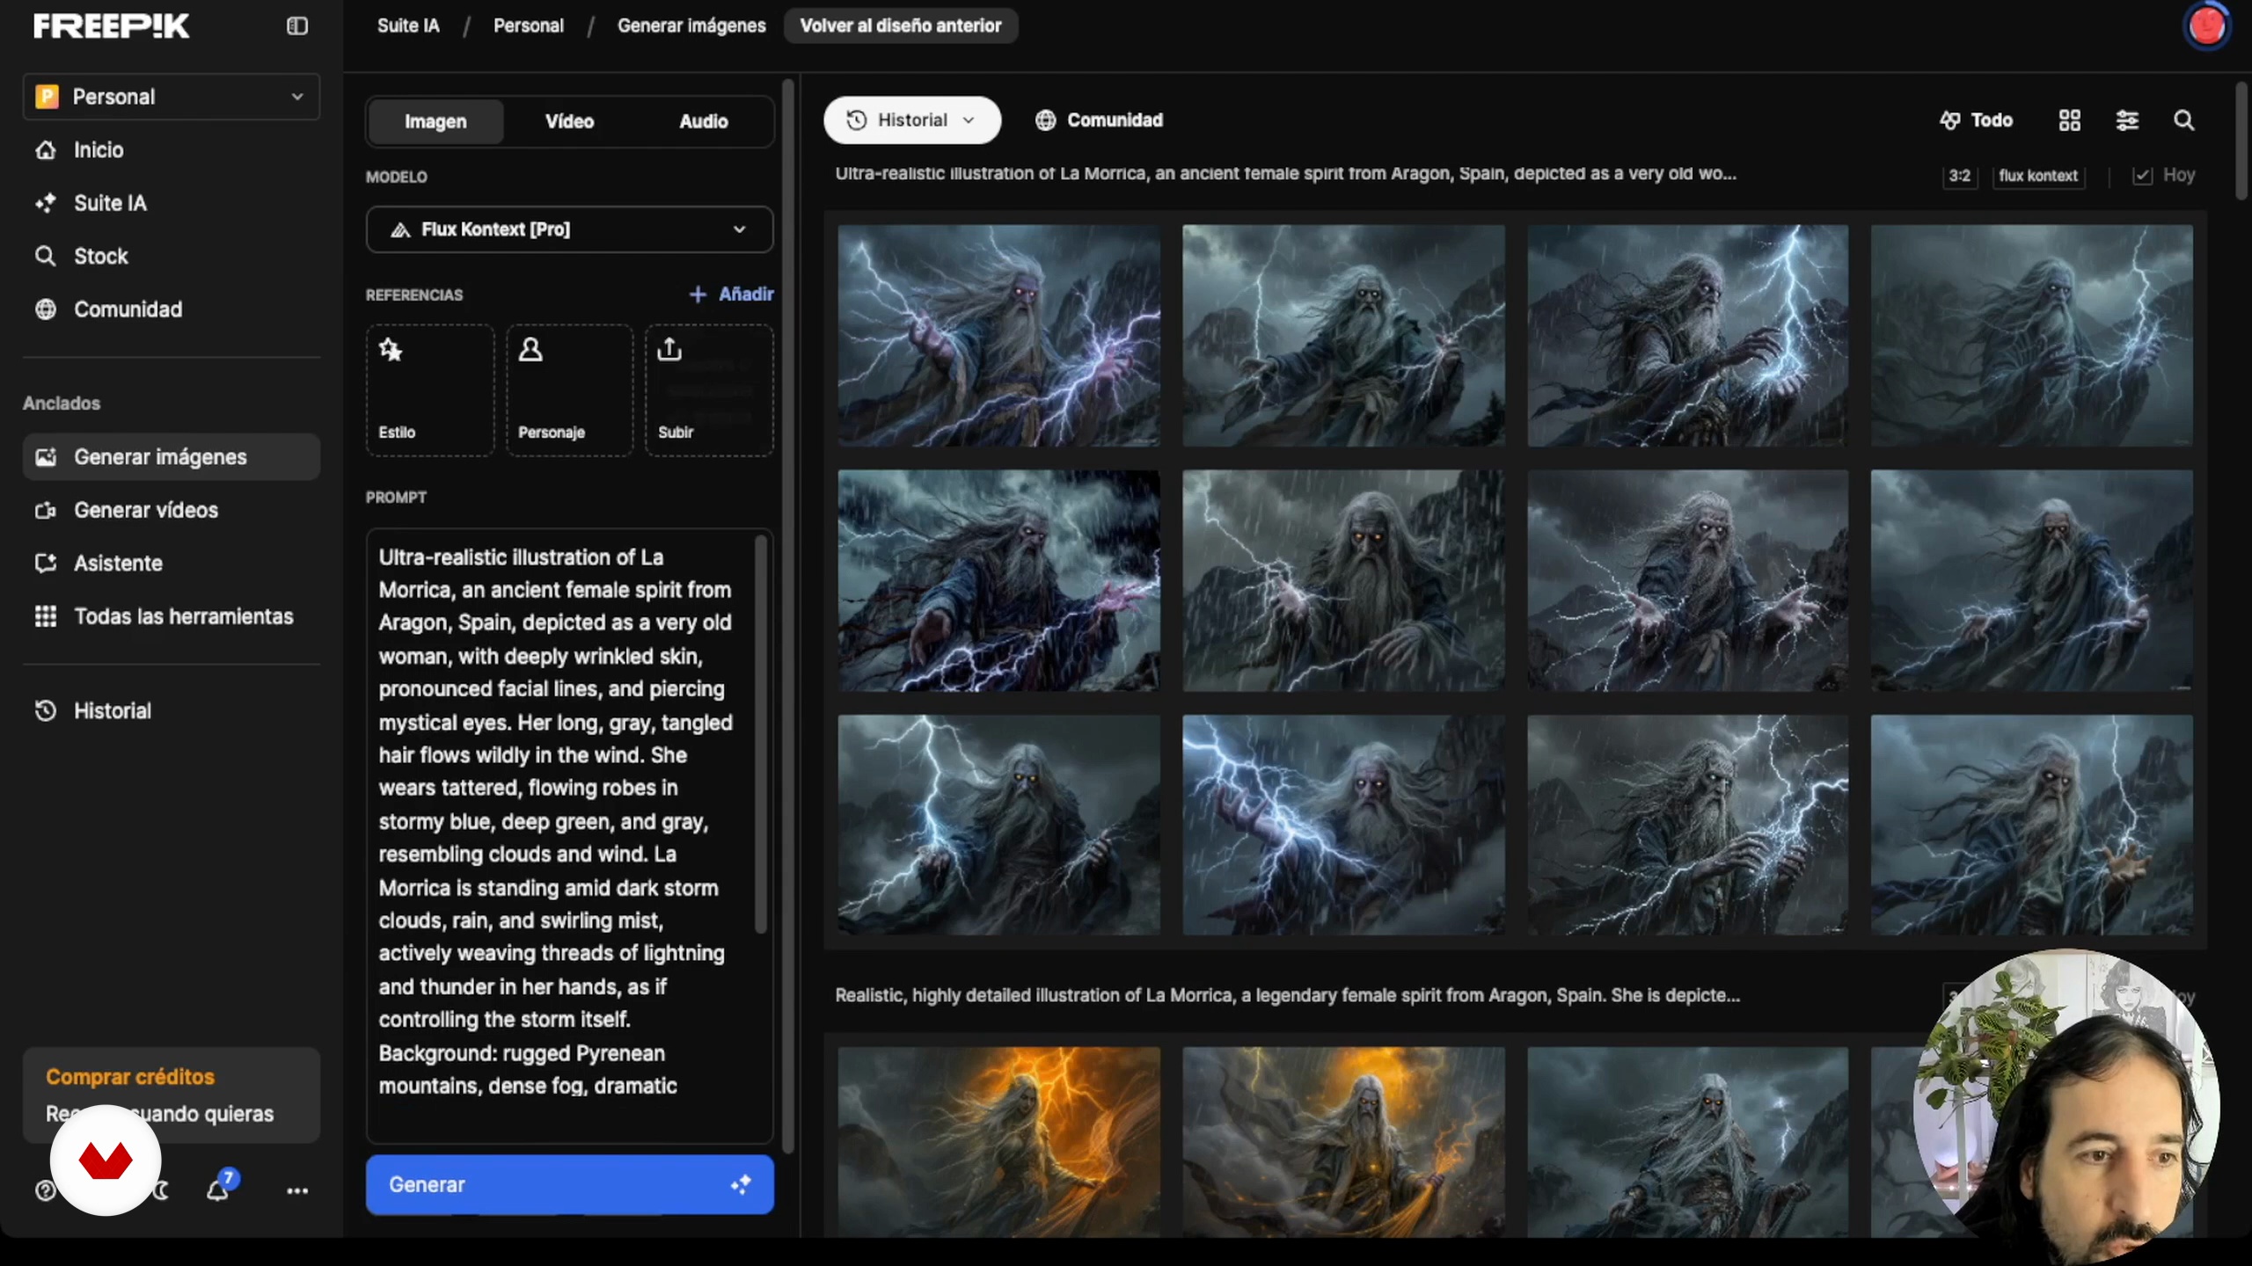
Task: Click Suite IA in the breadcrumb
Action: pyautogui.click(x=408, y=26)
